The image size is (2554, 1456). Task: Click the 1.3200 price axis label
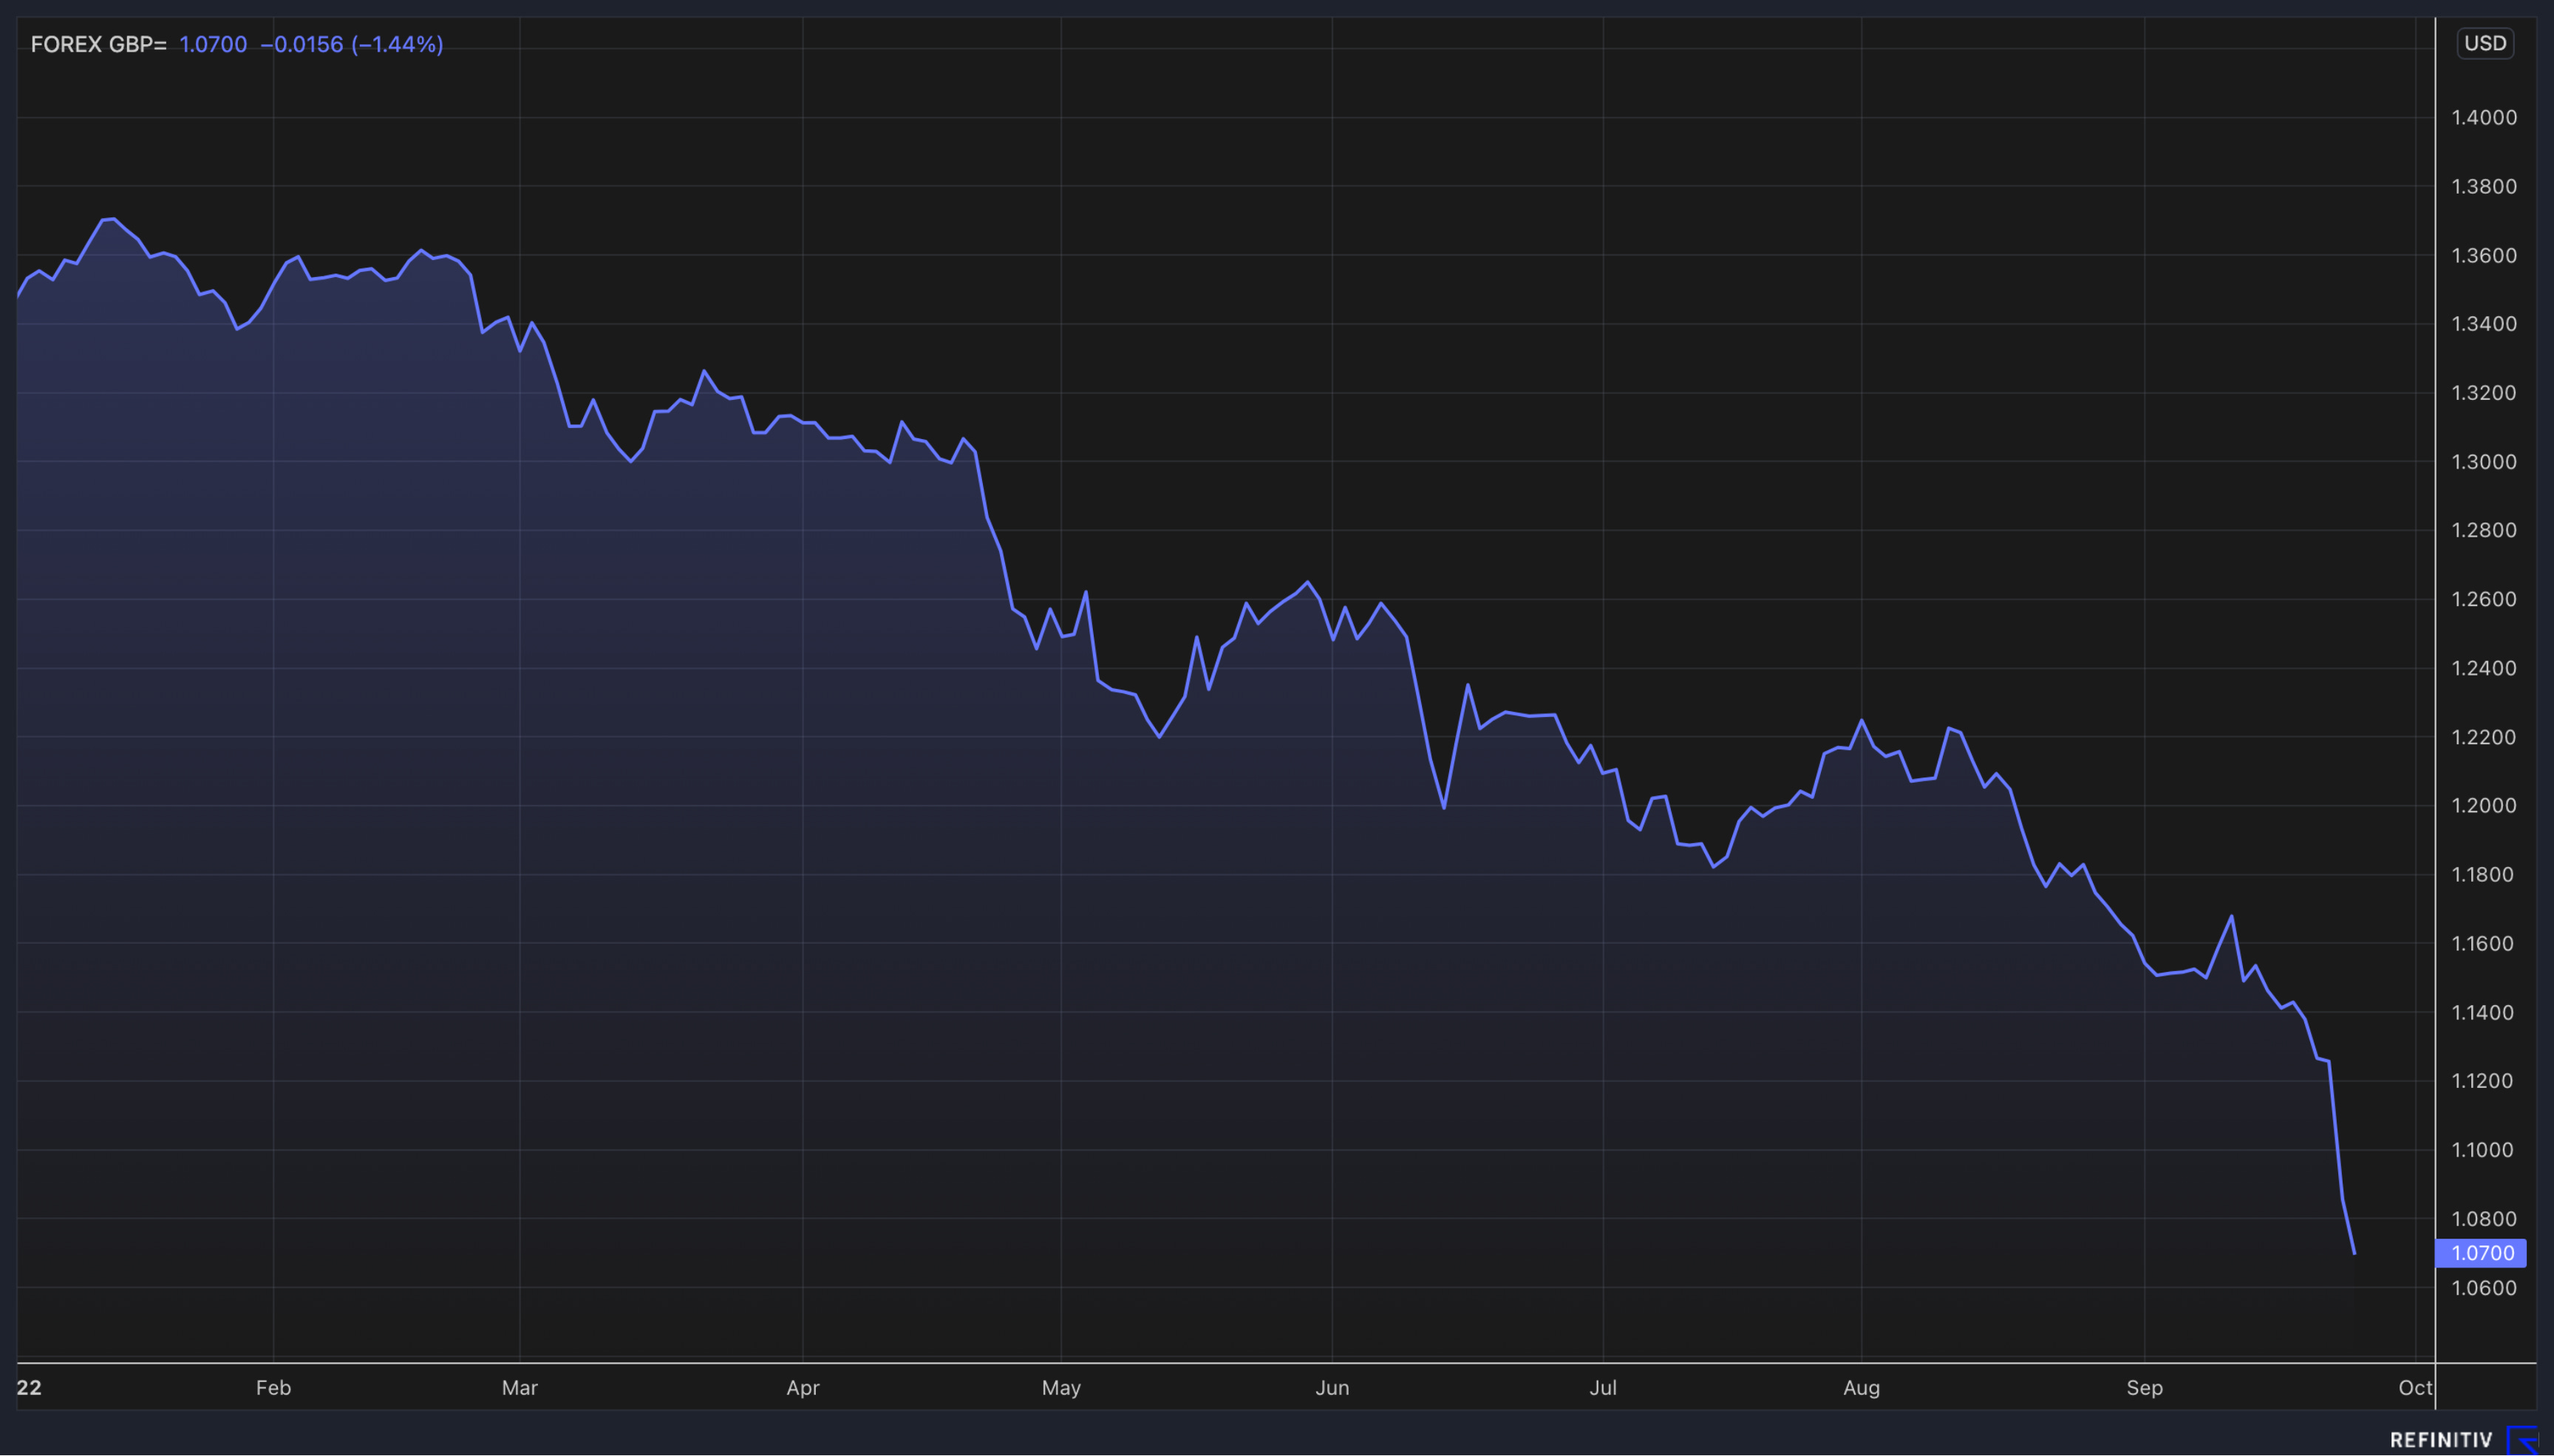[x=2483, y=392]
